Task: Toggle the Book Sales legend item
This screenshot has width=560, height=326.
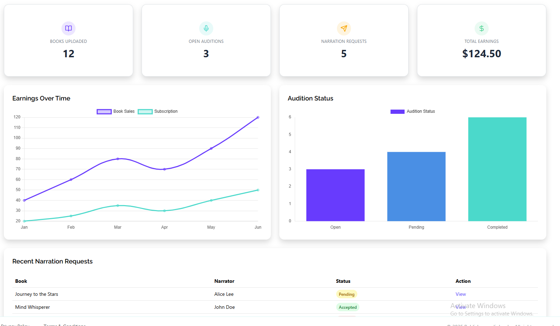Action: point(116,111)
